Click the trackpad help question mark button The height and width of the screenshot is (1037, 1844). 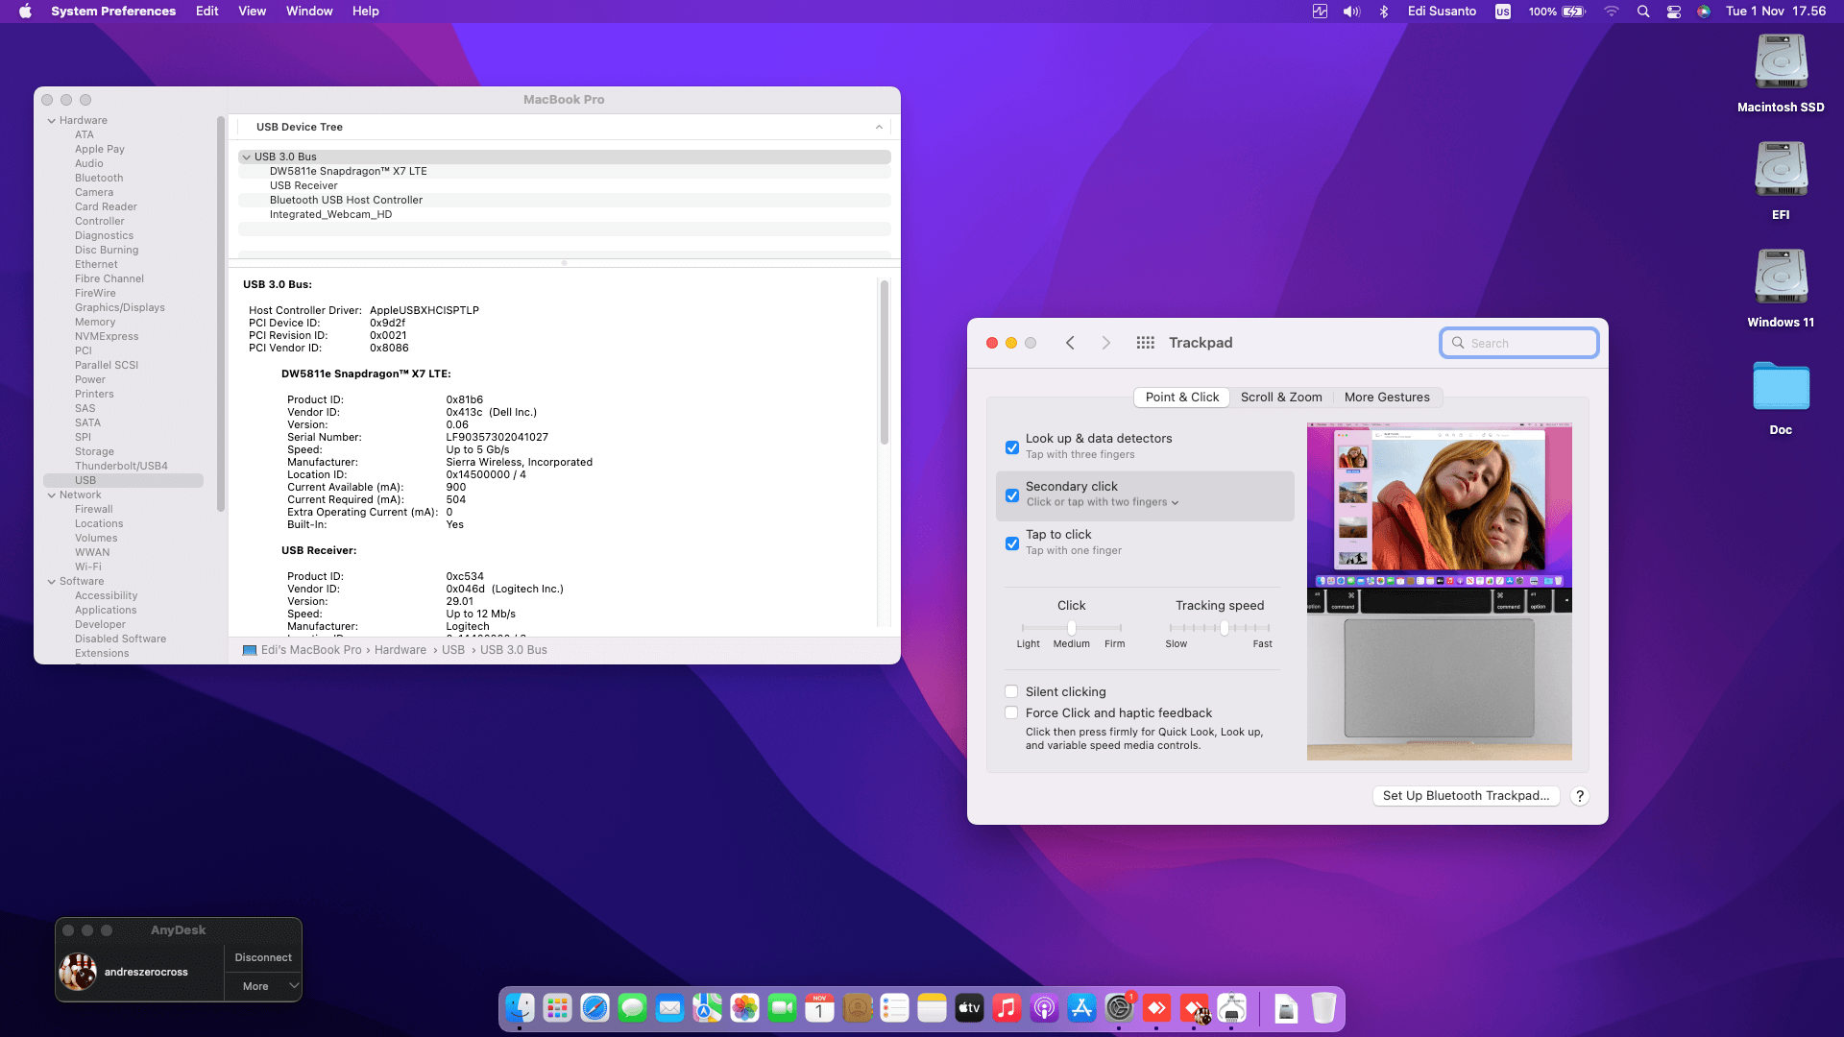click(x=1580, y=796)
